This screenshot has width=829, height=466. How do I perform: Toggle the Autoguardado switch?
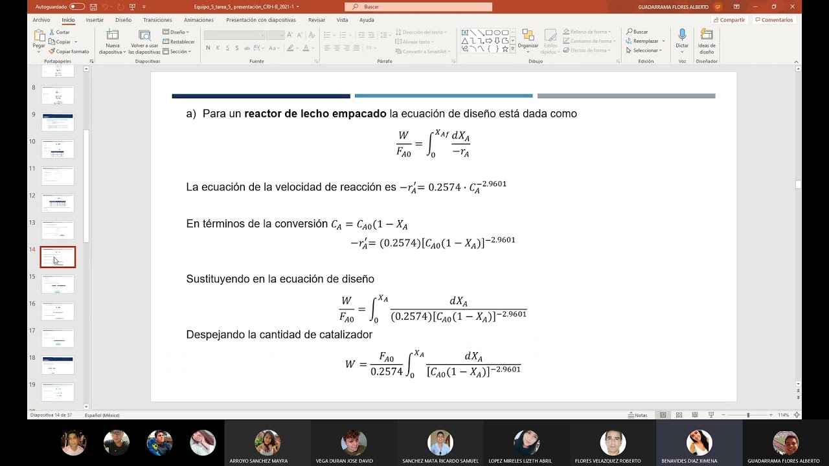(77, 6)
